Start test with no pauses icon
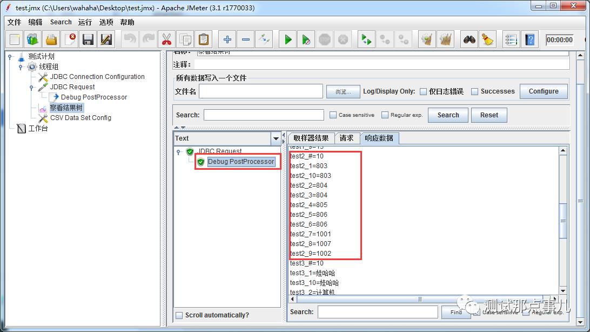 click(x=306, y=39)
